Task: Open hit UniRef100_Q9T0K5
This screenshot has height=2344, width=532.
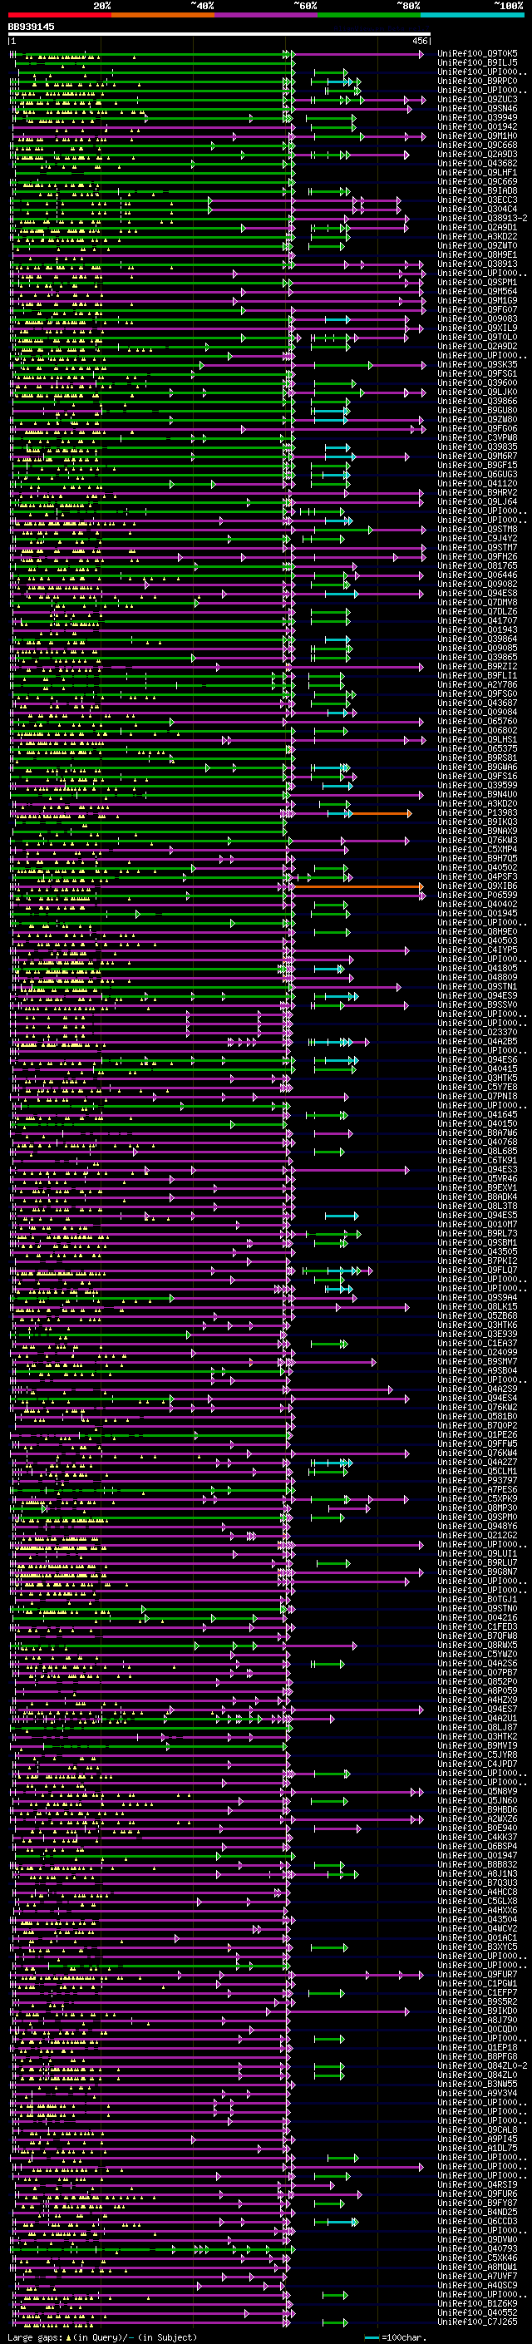Action: [477, 54]
